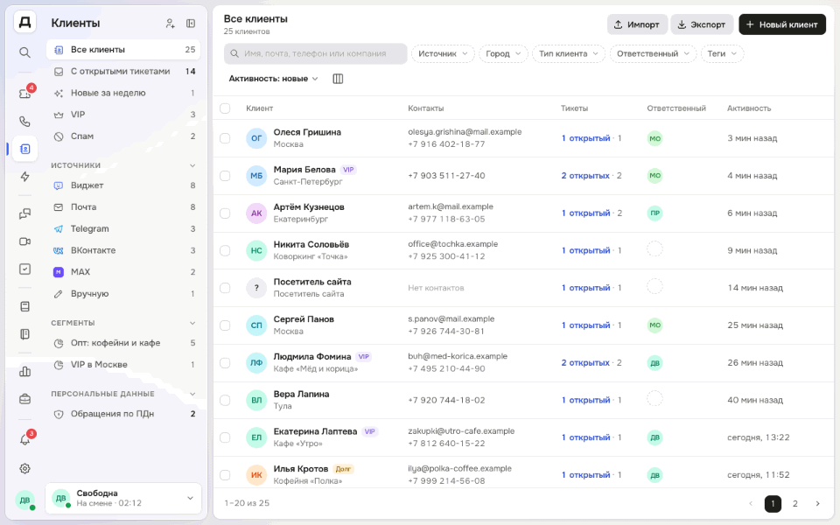Open the Обращения по ПДн list
Screen dimensions: 840x525
click(123, 414)
